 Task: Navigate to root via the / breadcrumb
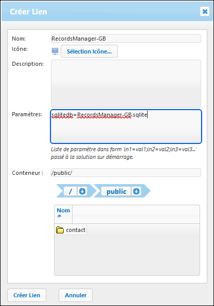coord(70,191)
